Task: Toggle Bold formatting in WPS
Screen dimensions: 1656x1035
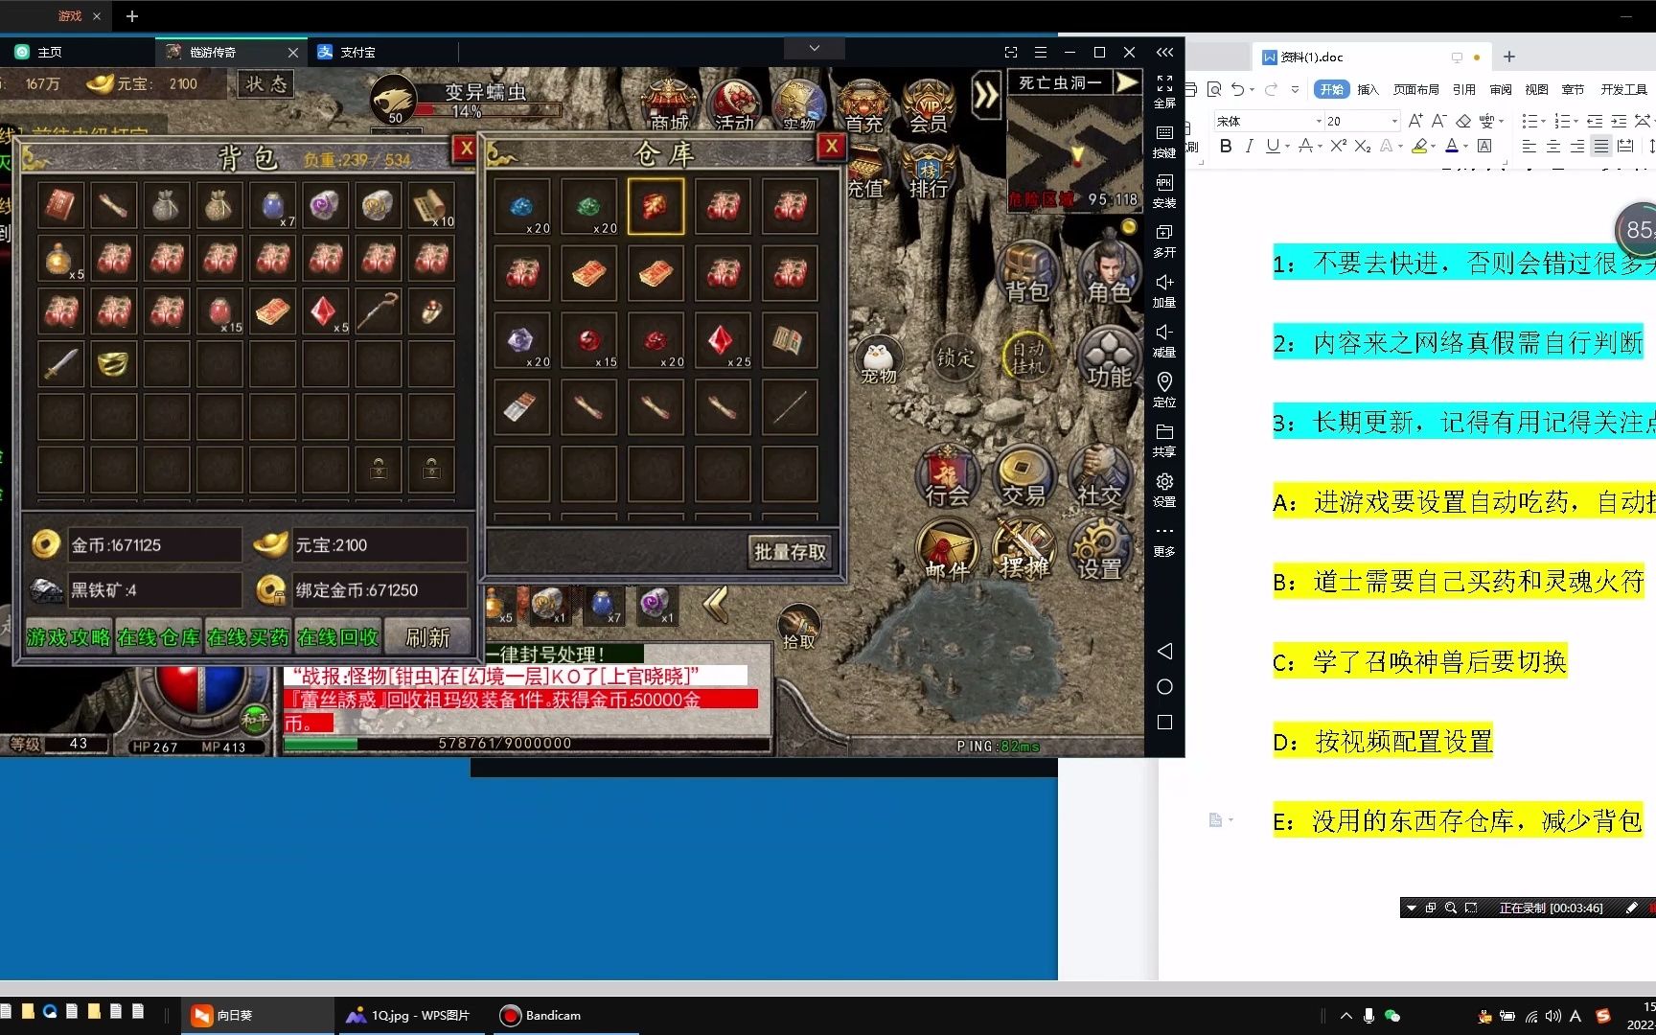Action: click(1226, 146)
